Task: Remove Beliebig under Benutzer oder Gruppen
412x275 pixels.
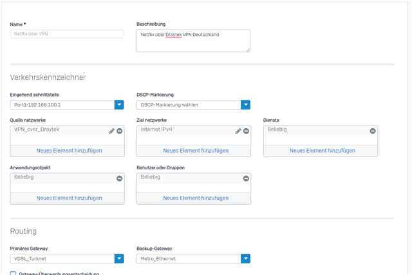Action: click(x=246, y=178)
